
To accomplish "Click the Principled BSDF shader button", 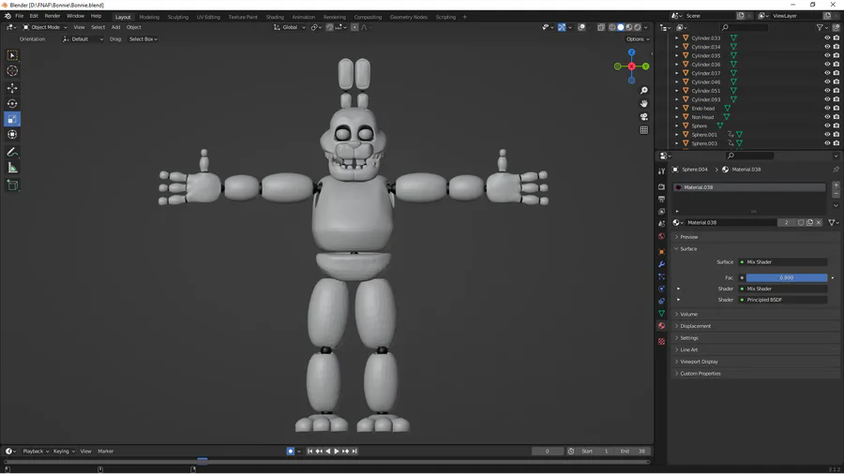I will 783,300.
